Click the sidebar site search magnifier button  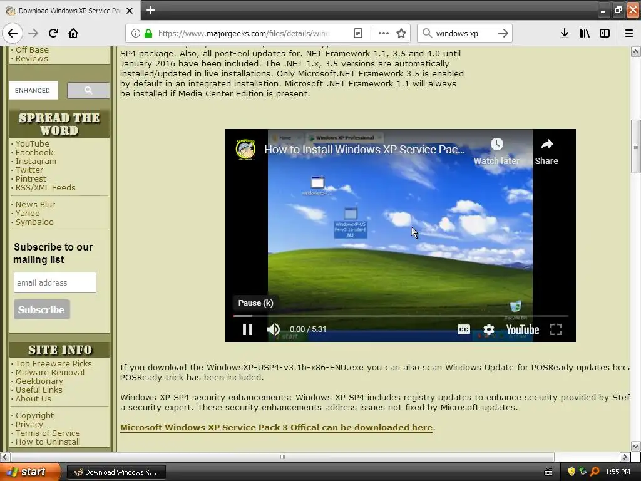click(88, 90)
